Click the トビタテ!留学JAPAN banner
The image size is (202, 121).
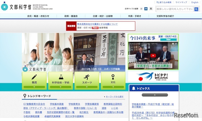[x=153, y=77]
